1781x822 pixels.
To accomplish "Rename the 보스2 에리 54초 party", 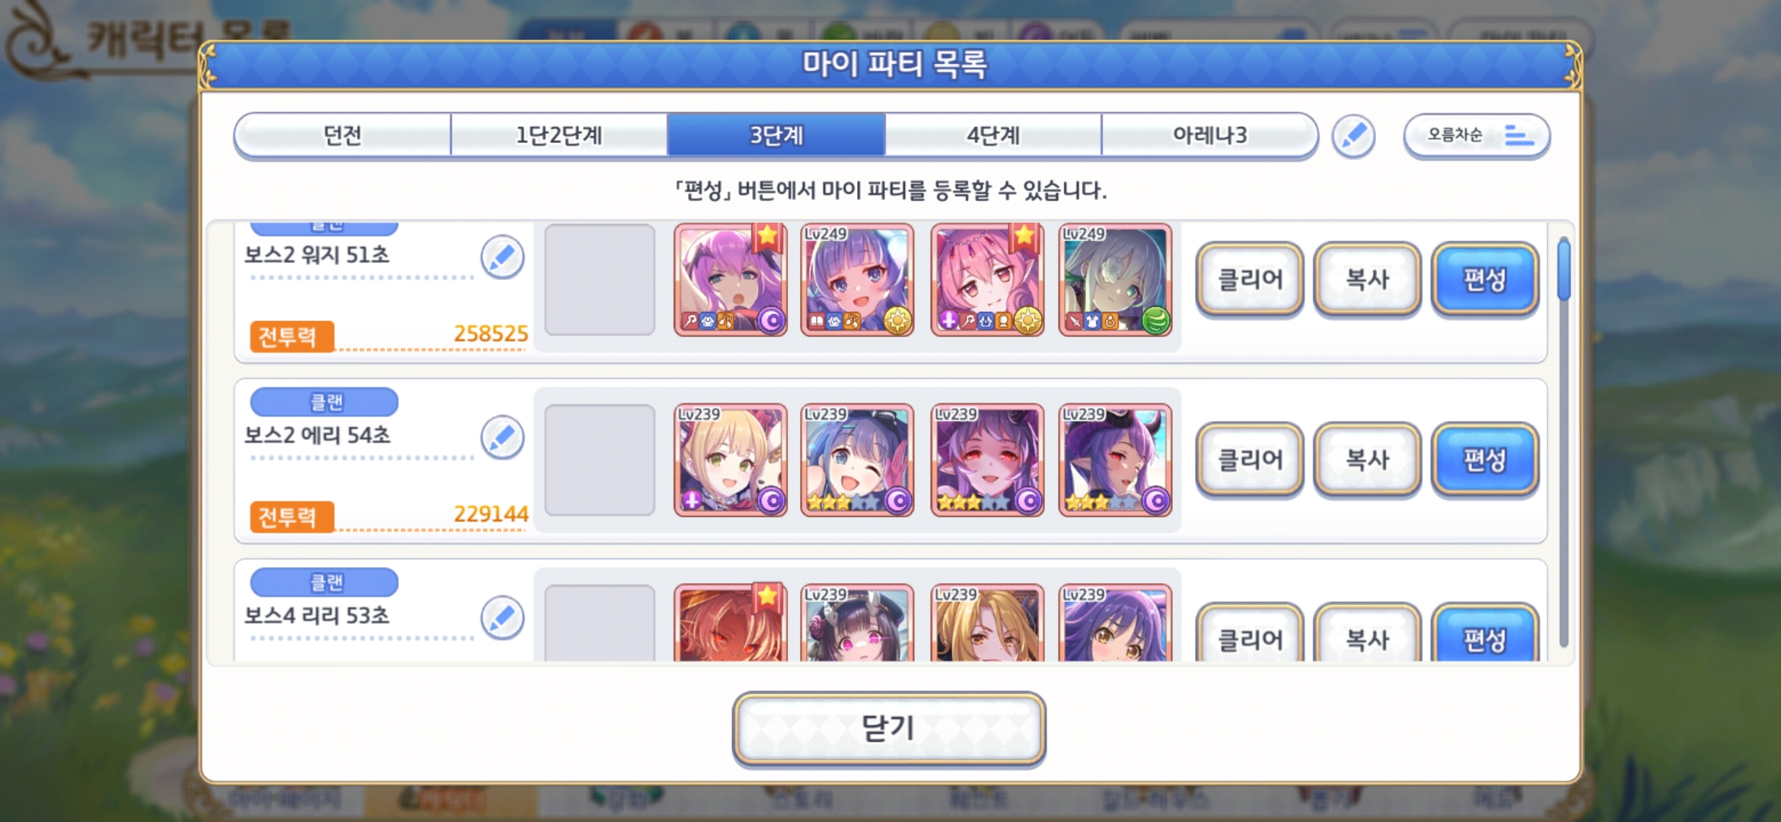I will [502, 438].
